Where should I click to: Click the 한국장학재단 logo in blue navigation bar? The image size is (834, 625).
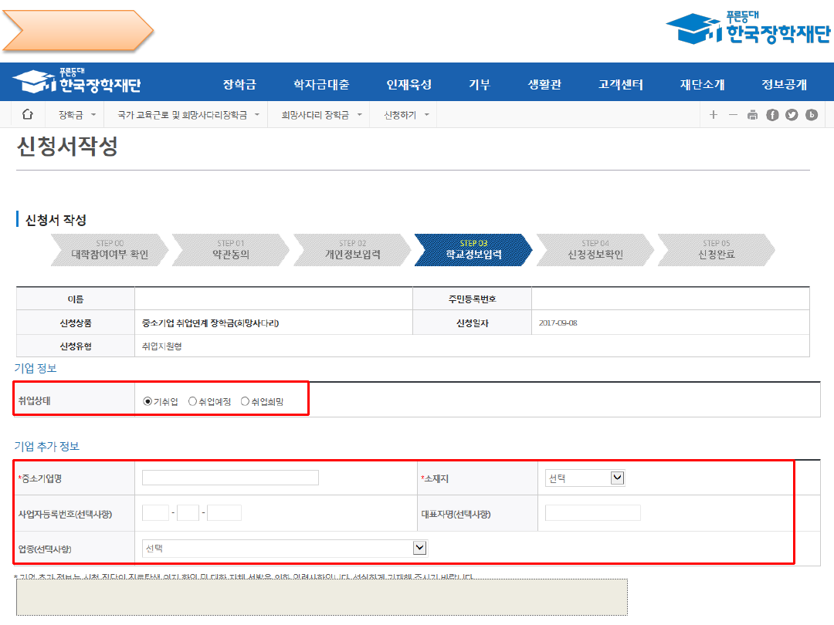click(77, 83)
